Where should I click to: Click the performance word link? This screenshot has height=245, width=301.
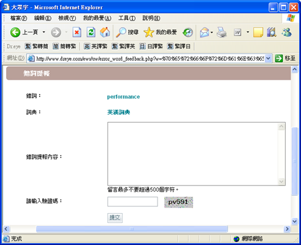coord(123,96)
